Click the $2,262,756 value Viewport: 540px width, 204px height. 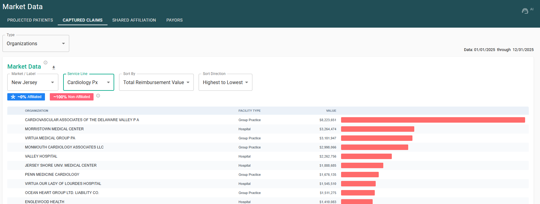(x=328, y=156)
